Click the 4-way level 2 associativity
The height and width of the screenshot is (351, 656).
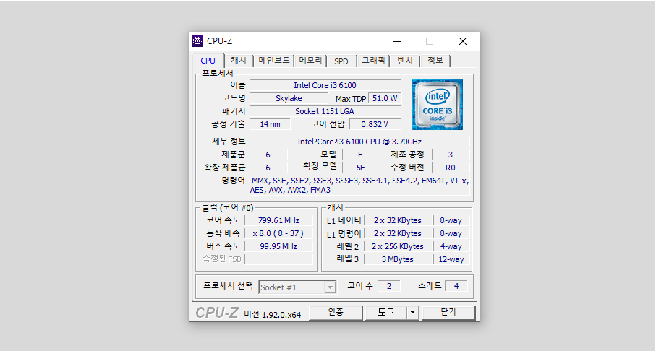pyautogui.click(x=451, y=246)
